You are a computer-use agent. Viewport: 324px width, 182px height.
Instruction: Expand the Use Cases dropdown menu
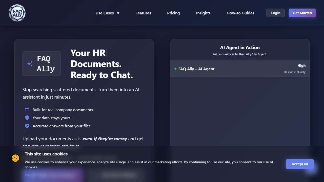(107, 13)
